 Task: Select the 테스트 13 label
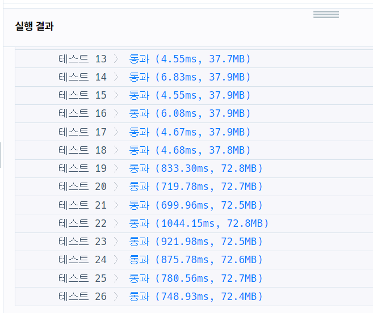82,59
